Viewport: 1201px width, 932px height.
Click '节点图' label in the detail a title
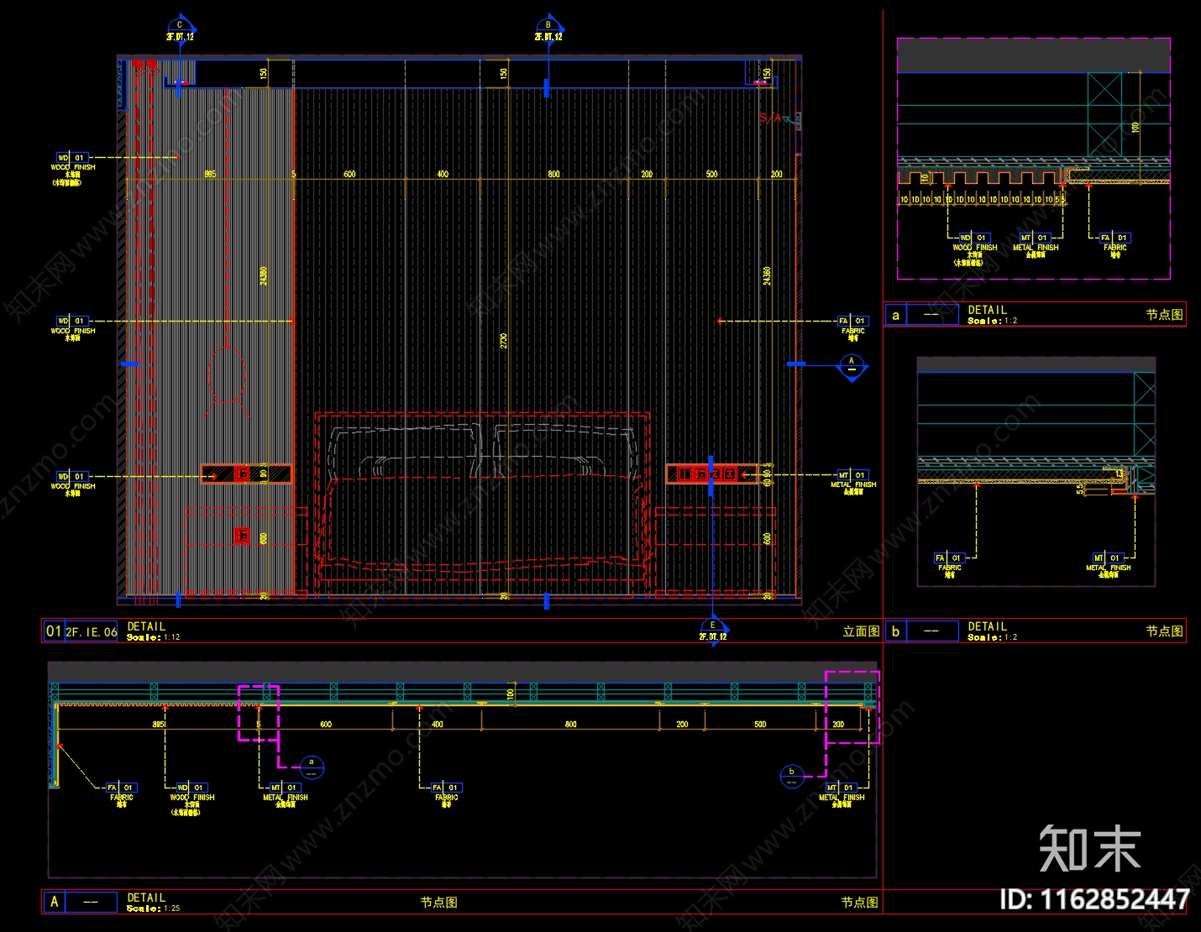pos(1164,314)
